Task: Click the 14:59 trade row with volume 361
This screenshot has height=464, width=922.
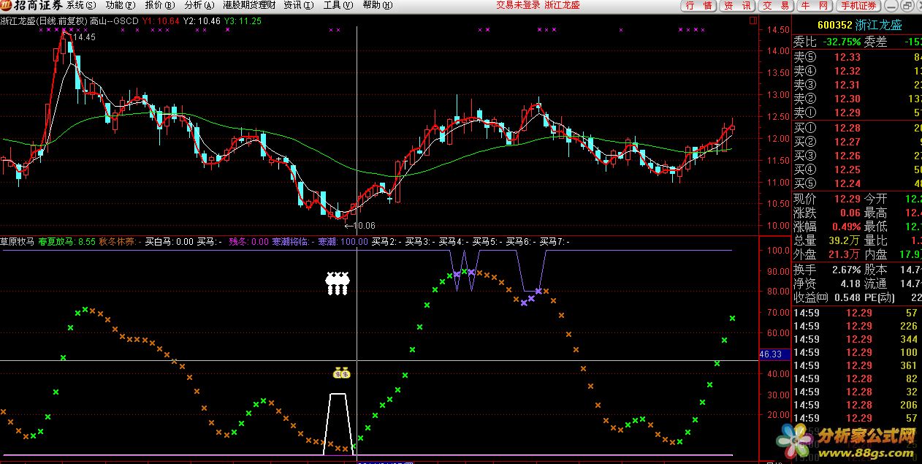Action: 858,365
